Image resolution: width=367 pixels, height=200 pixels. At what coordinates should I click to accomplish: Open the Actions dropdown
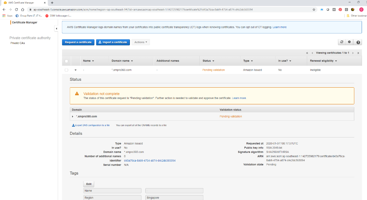[141, 42]
